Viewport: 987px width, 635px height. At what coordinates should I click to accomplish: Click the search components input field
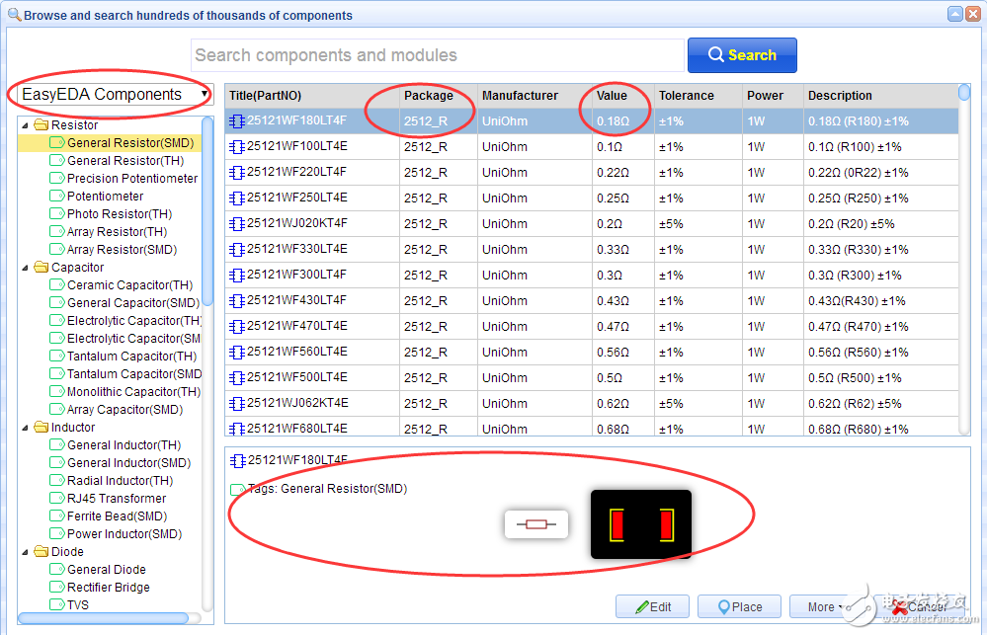[437, 55]
